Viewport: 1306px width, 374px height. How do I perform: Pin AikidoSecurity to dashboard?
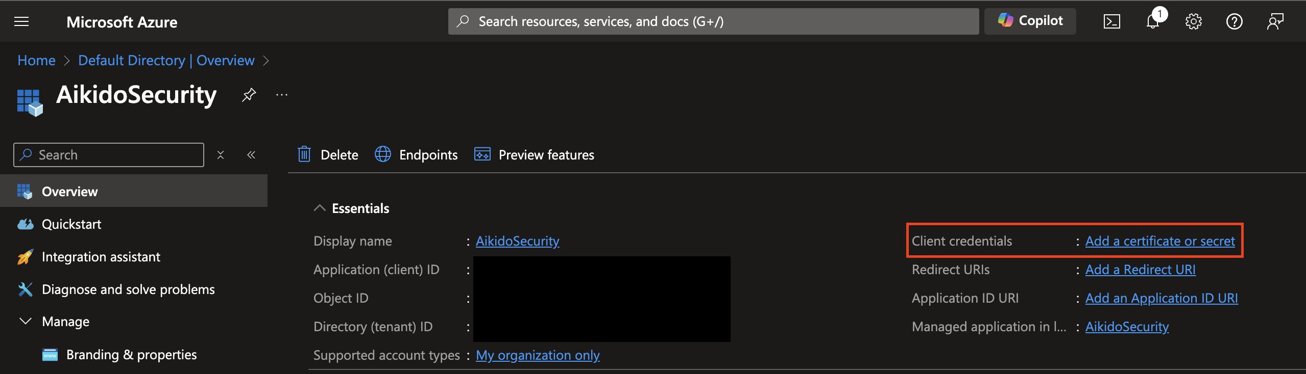tap(249, 95)
